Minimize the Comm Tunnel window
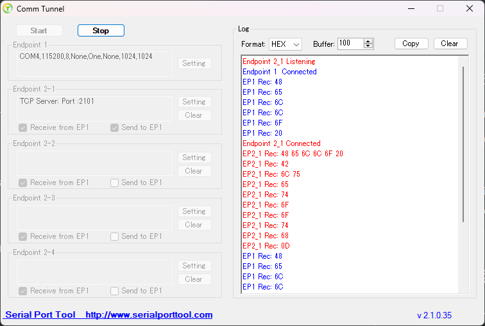485x326 pixels. (x=411, y=8)
